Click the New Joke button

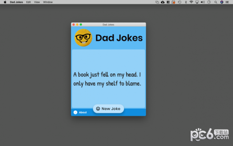[108, 109]
